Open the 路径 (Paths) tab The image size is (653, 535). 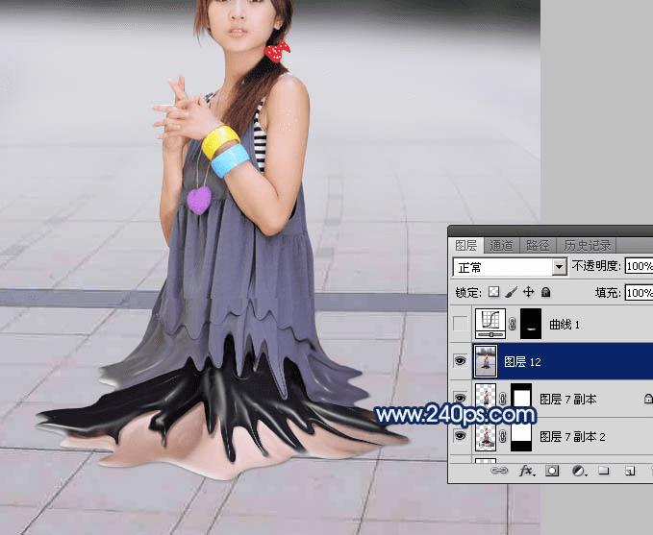coord(538,246)
